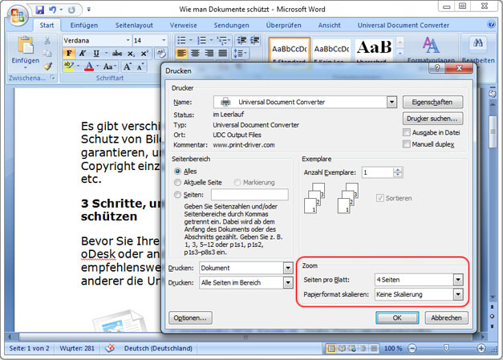Click Optionen button in print dialog
503x360 pixels.
click(x=190, y=318)
